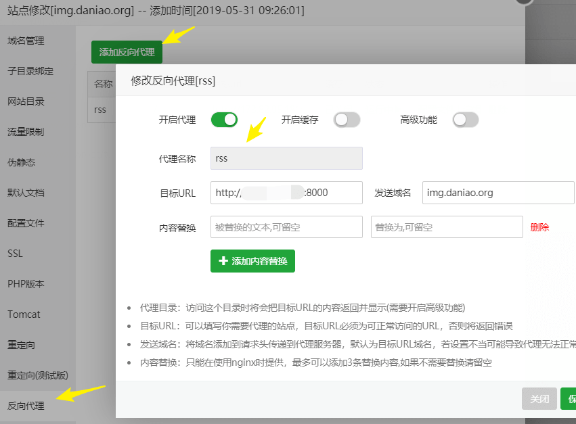
Task: Select the 反向代理 sidebar tab
Action: point(26,406)
